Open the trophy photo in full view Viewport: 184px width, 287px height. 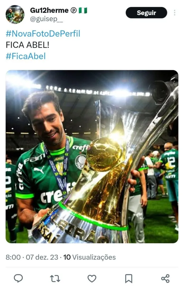pyautogui.click(x=92, y=156)
